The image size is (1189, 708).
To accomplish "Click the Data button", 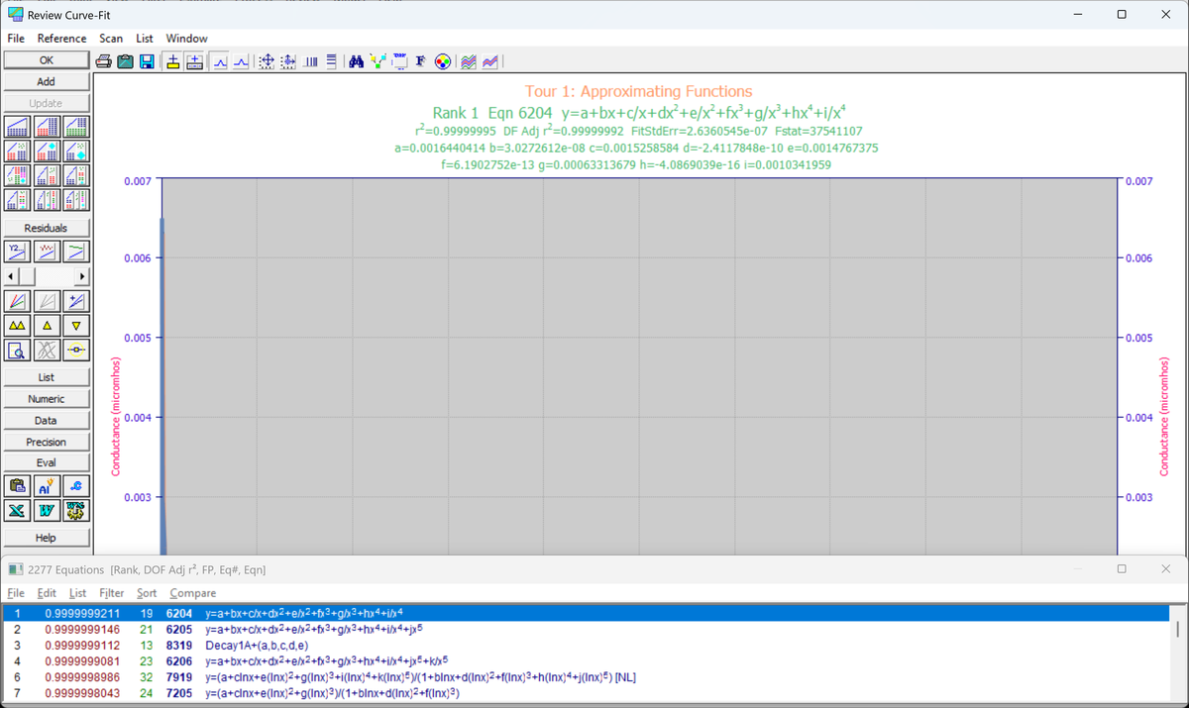I will click(47, 421).
